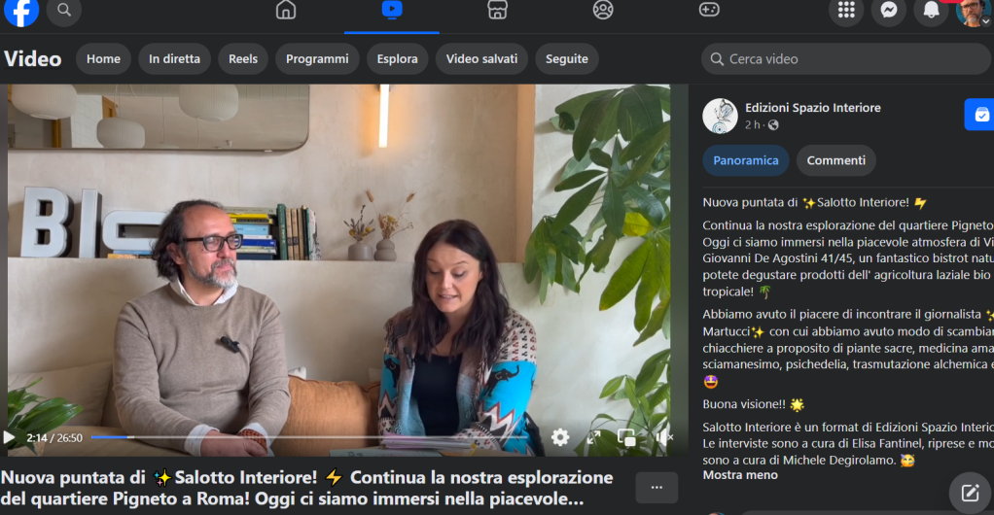Click the Edizioni Spazio Interiore page name
The height and width of the screenshot is (515, 994).
coord(812,108)
